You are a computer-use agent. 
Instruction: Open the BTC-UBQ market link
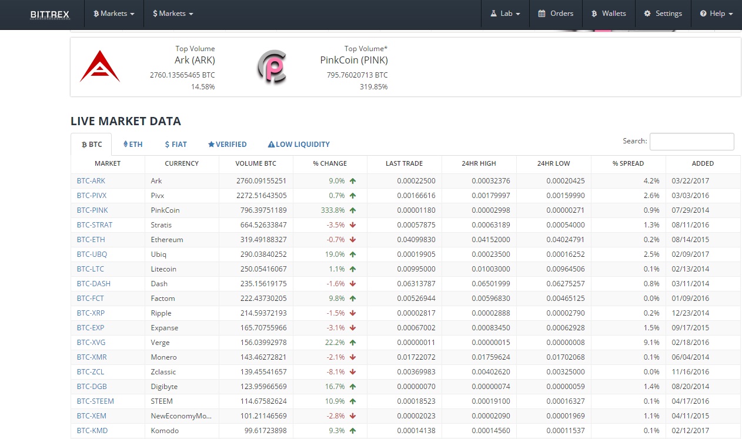(92, 254)
